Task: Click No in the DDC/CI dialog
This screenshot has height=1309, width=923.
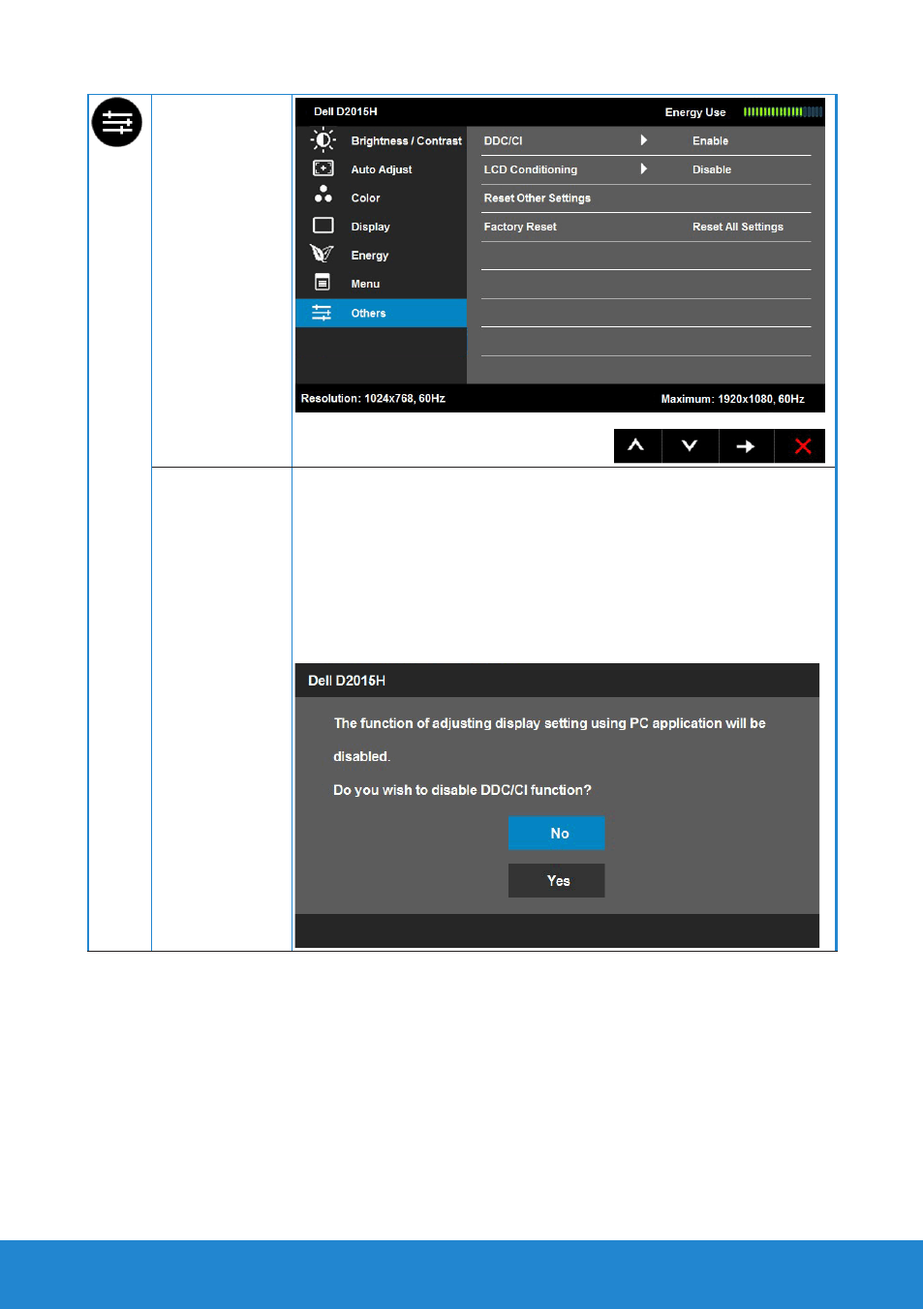Action: click(x=557, y=833)
